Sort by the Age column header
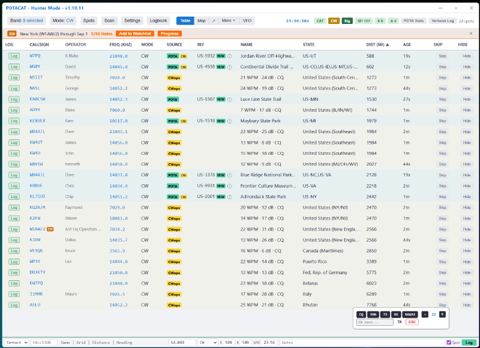The width and height of the screenshot is (480, 348). (407, 44)
